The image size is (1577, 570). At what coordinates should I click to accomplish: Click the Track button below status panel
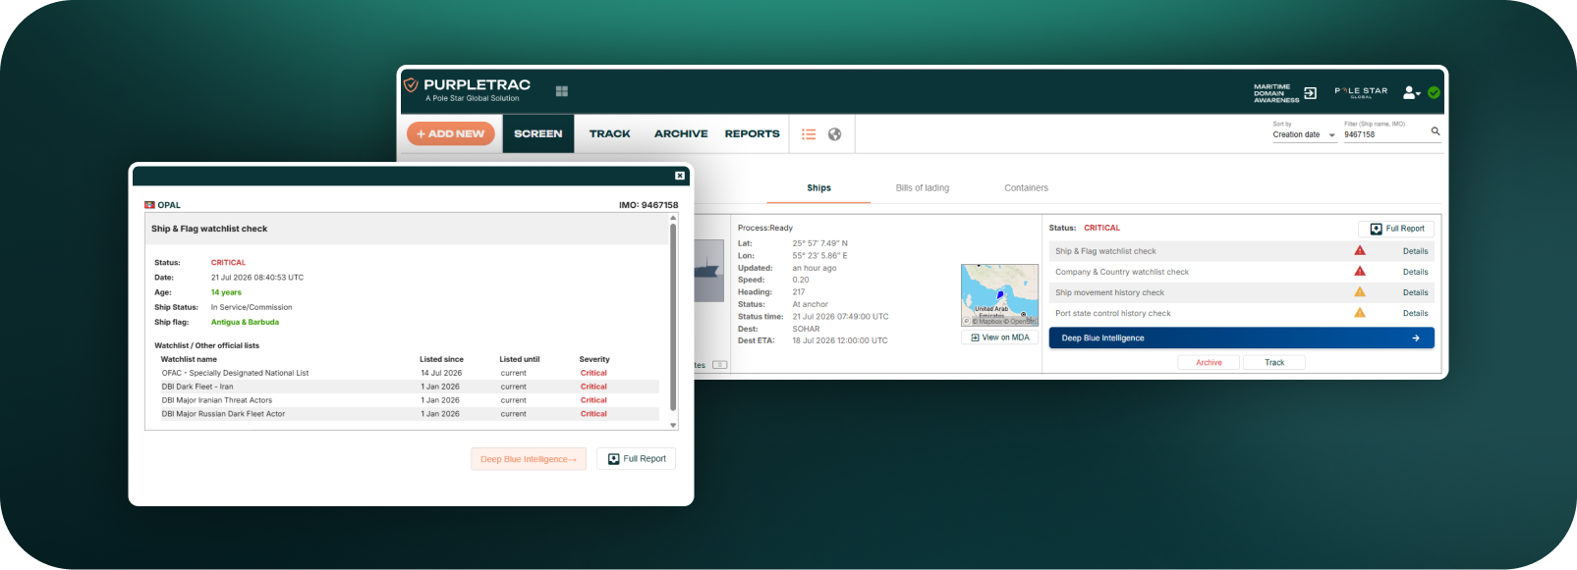click(x=1274, y=363)
